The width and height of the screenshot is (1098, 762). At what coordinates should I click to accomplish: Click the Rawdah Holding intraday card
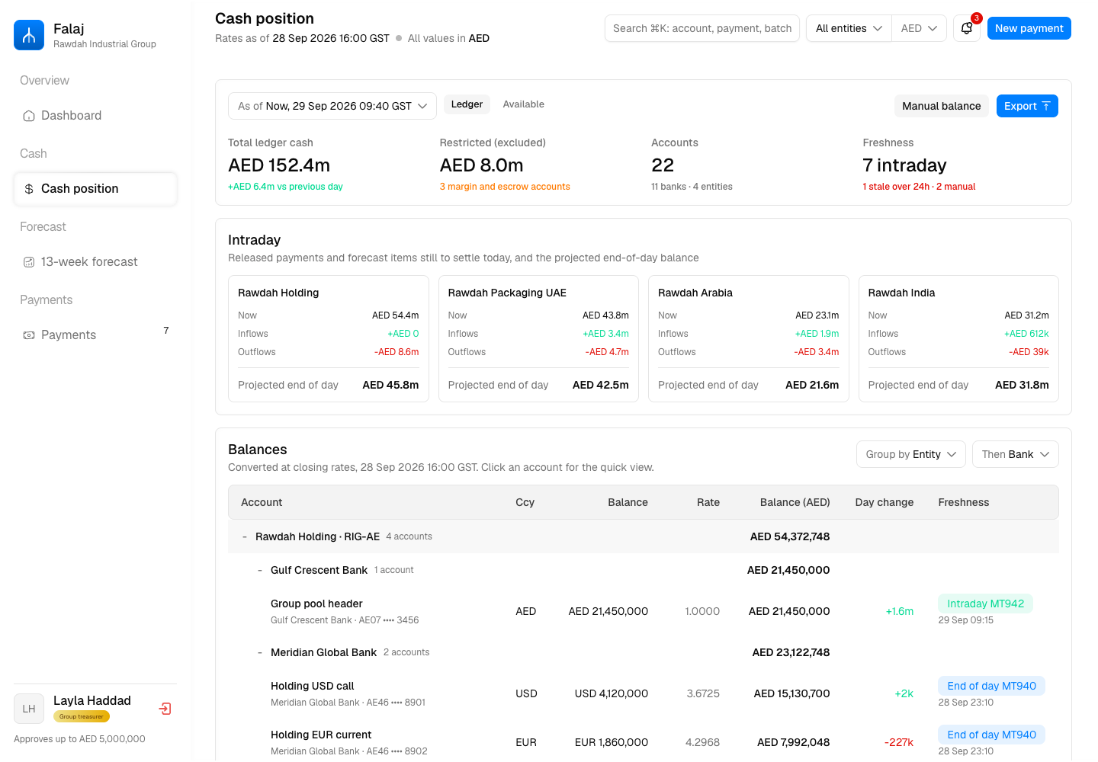point(329,338)
